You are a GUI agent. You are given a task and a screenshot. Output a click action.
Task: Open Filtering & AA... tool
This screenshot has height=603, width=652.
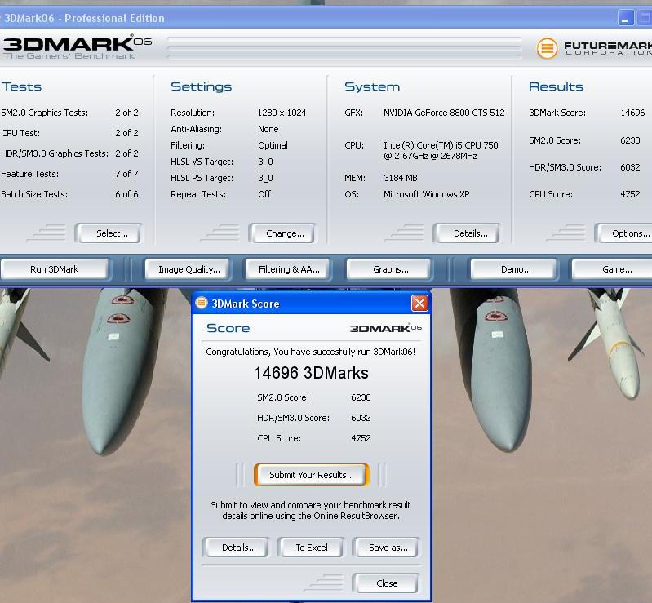(288, 269)
